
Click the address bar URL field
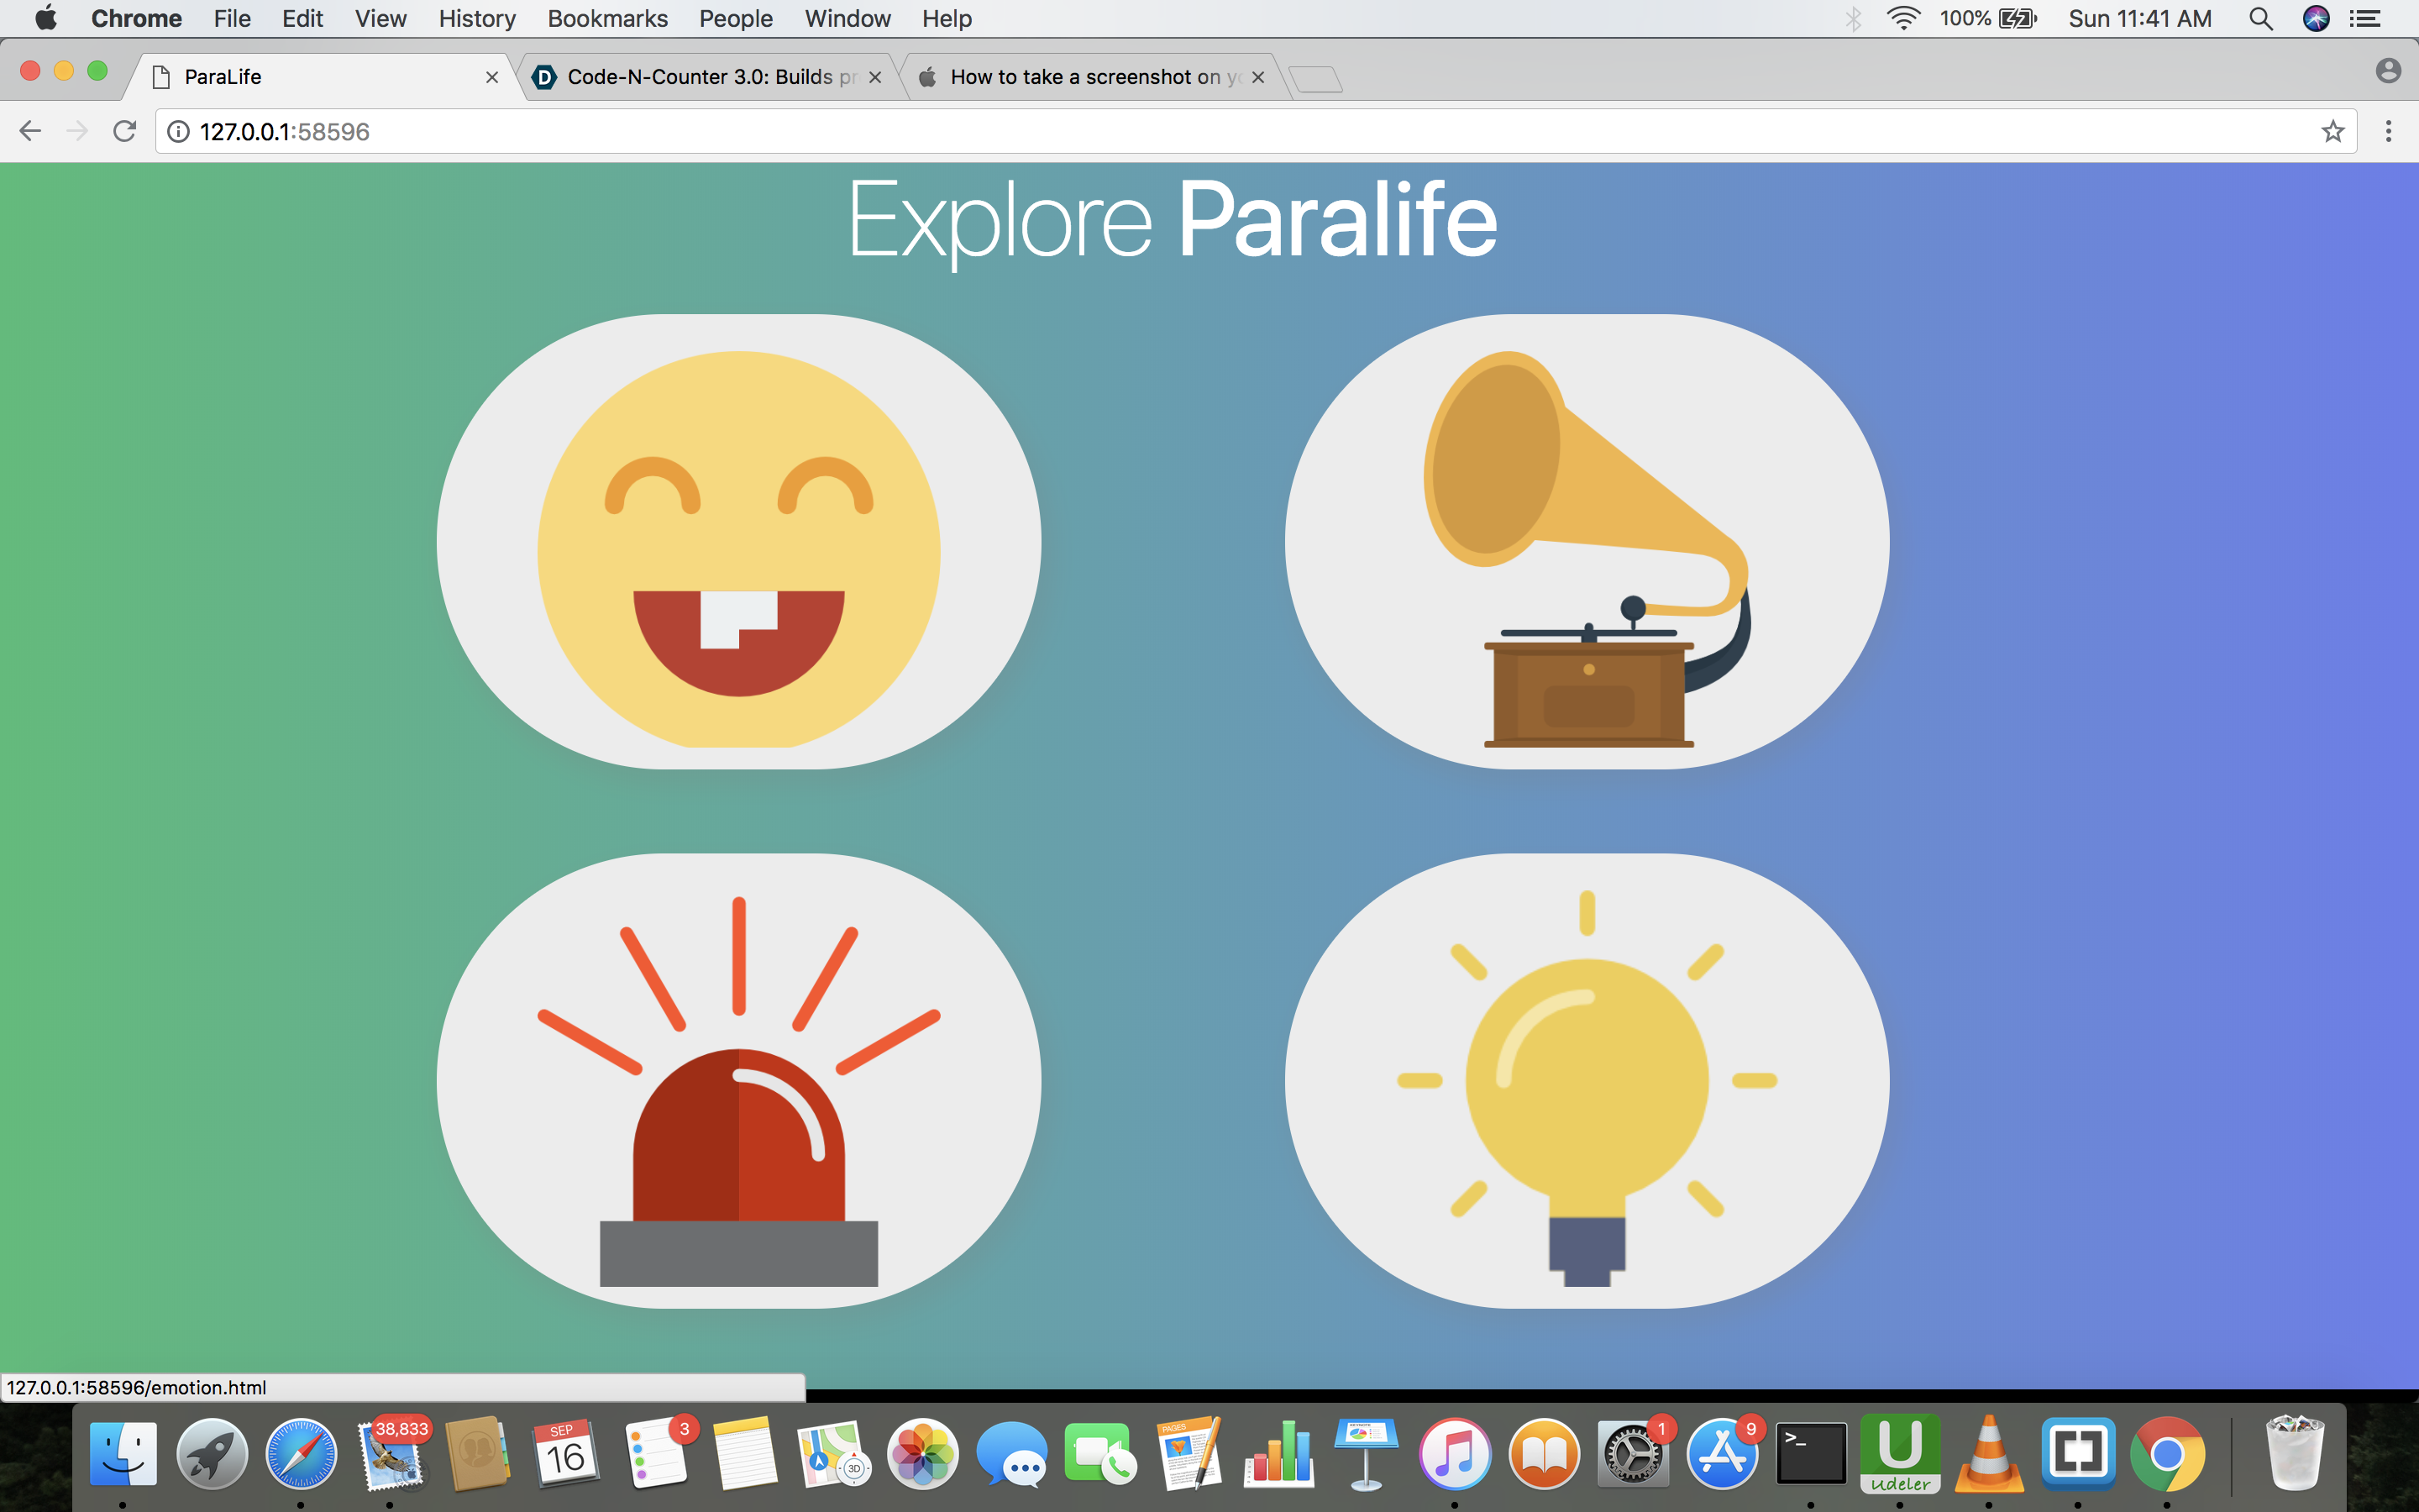tap(1199, 131)
